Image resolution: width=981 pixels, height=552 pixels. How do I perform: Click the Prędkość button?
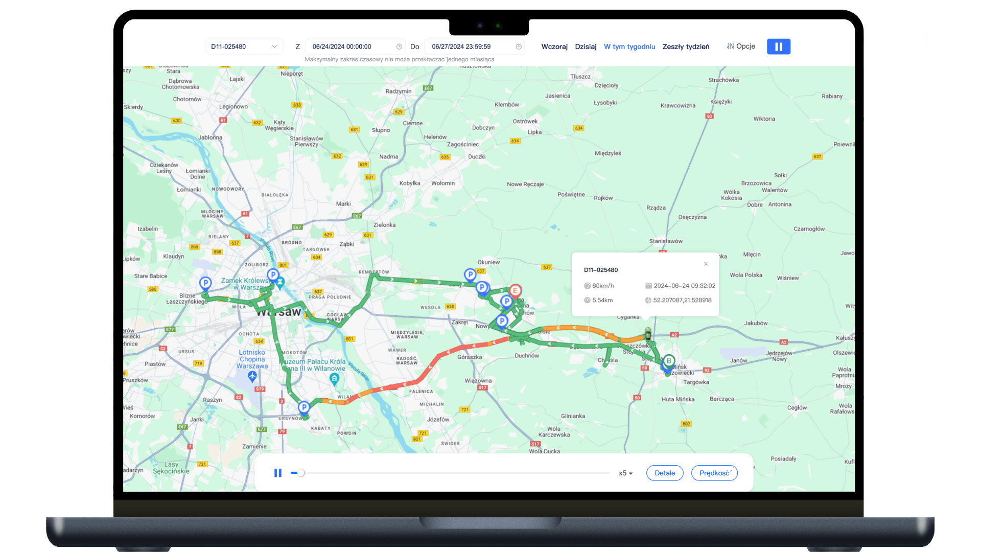click(x=714, y=473)
